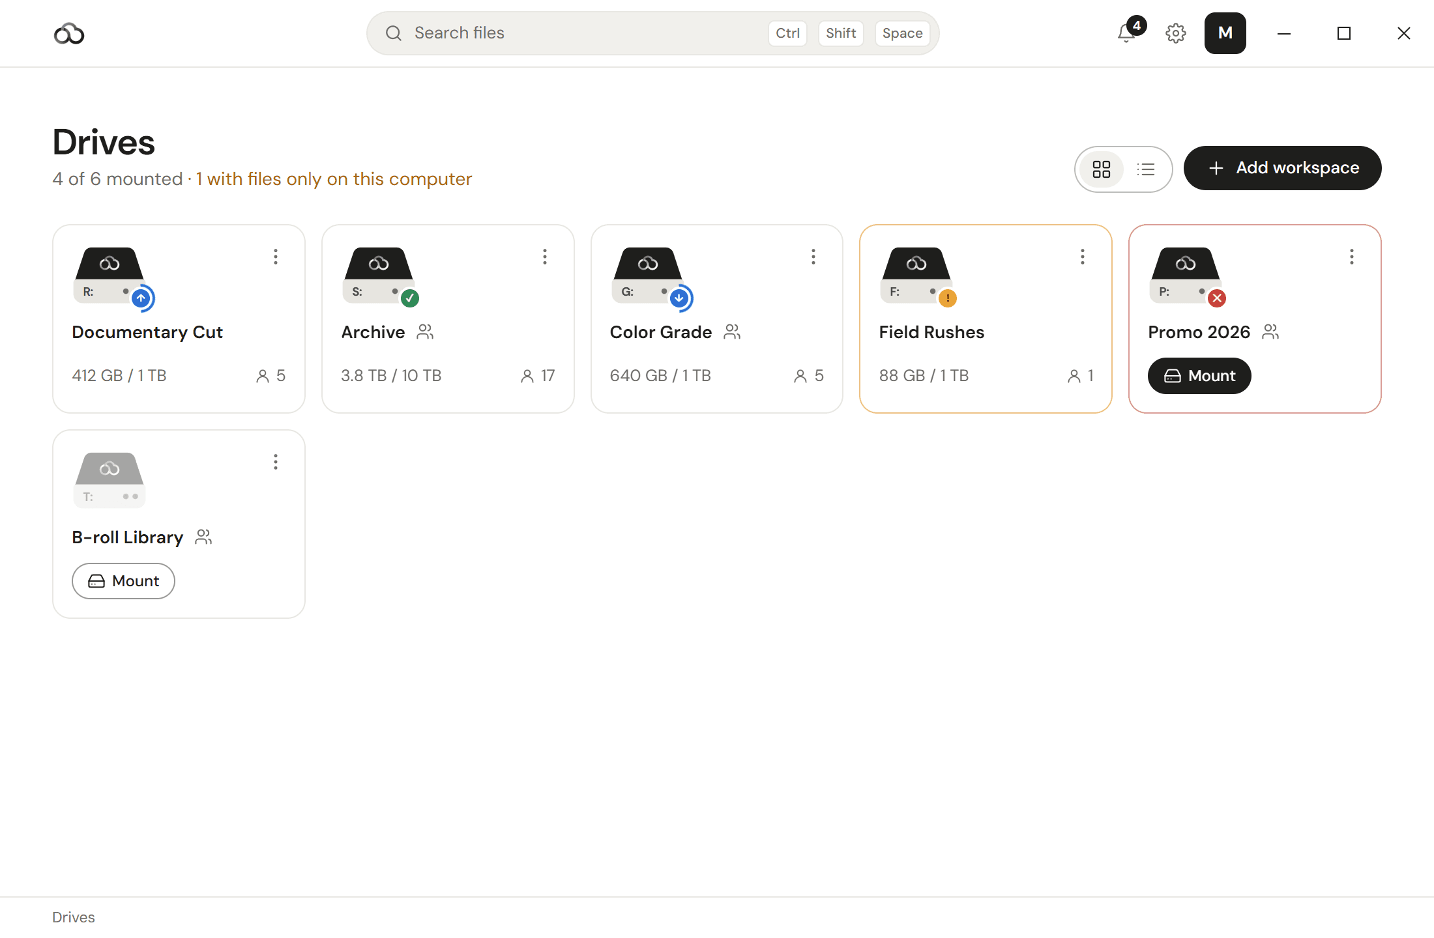Click the cloud app logo
1434x938 pixels.
(x=69, y=33)
